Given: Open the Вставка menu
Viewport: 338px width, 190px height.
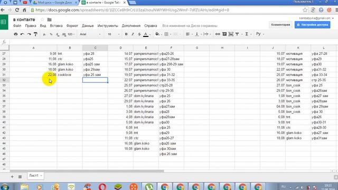Looking at the screenshot, I should [56, 26].
